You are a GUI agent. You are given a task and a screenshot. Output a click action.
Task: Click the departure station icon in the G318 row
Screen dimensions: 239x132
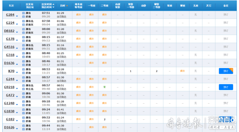(x=24, y=53)
